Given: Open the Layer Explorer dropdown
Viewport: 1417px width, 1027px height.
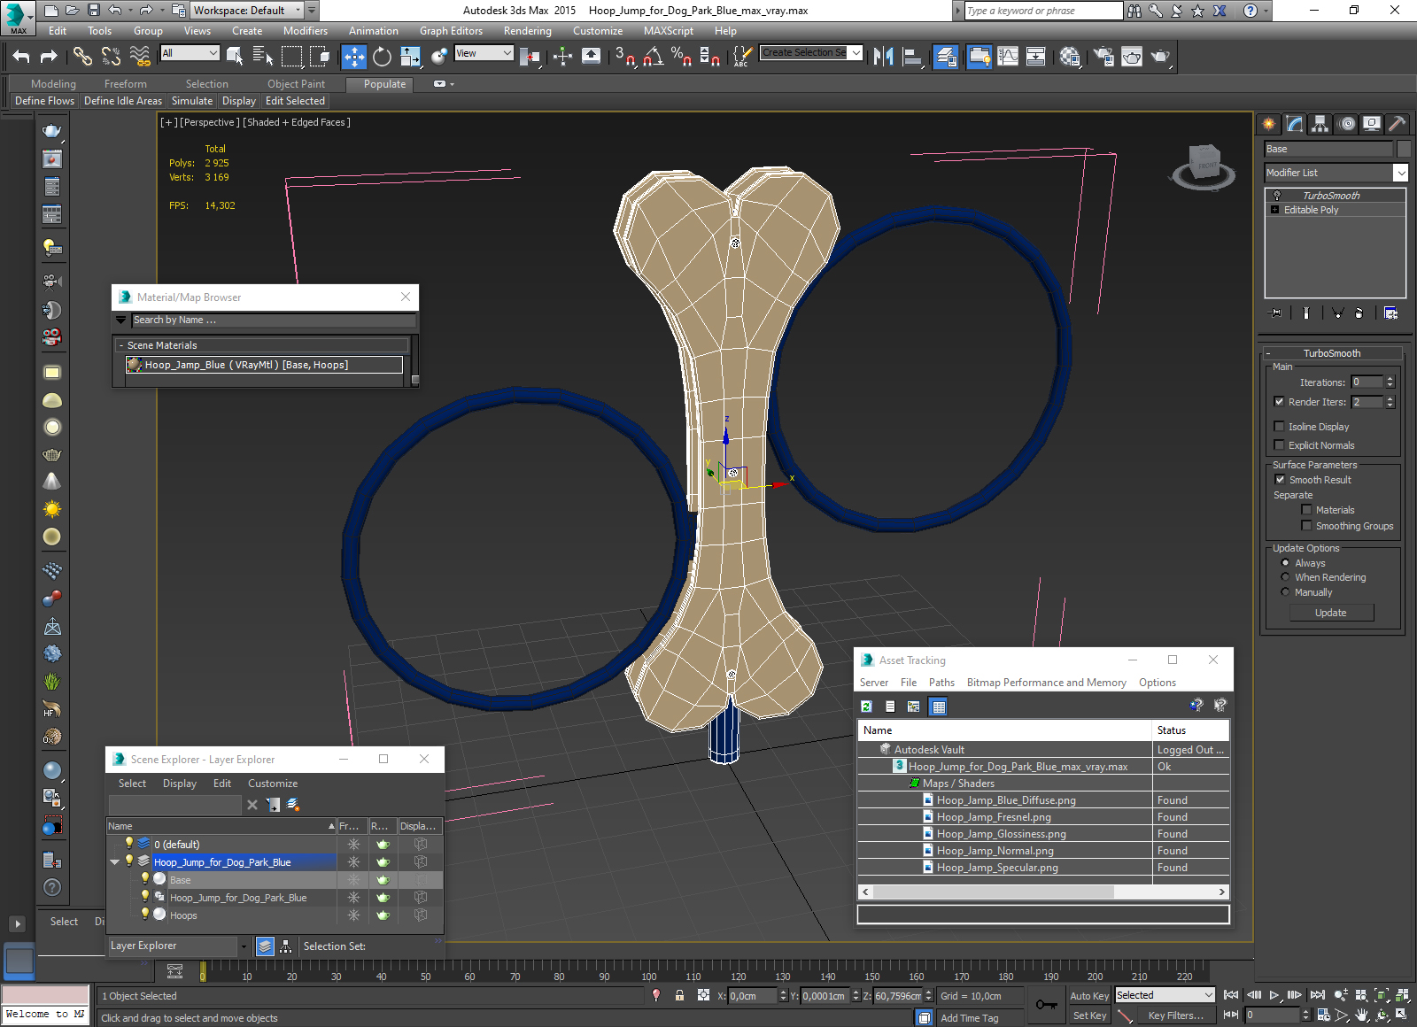Looking at the screenshot, I should pyautogui.click(x=244, y=946).
